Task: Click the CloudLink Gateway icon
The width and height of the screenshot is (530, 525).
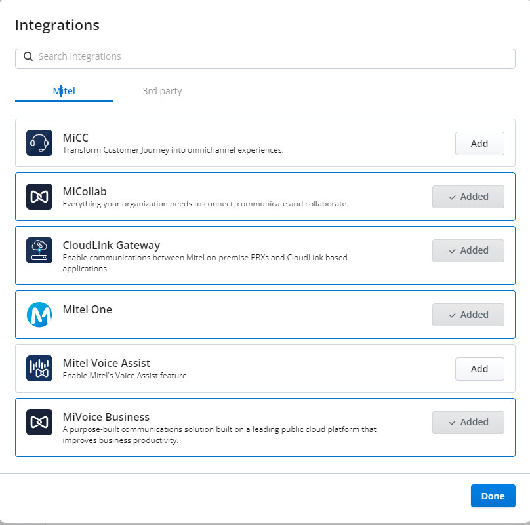Action: (39, 250)
